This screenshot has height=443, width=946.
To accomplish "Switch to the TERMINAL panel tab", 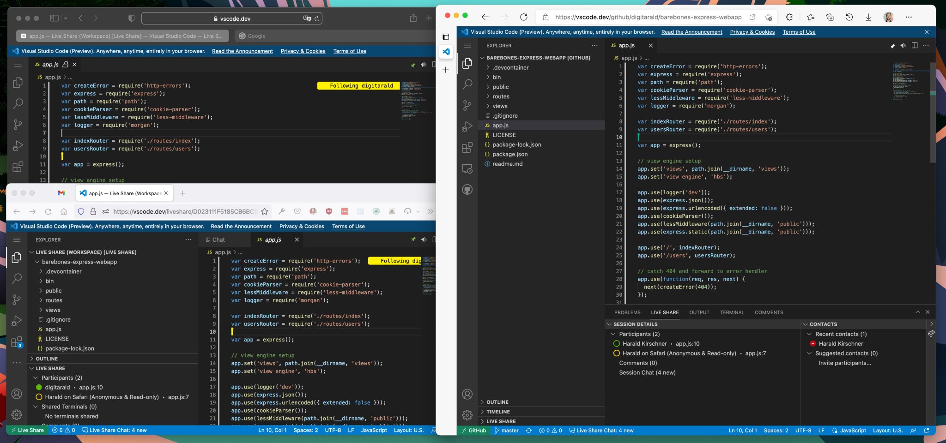I will coord(732,312).
